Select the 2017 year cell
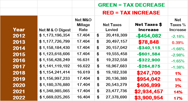 pyautogui.click(x=19, y=67)
